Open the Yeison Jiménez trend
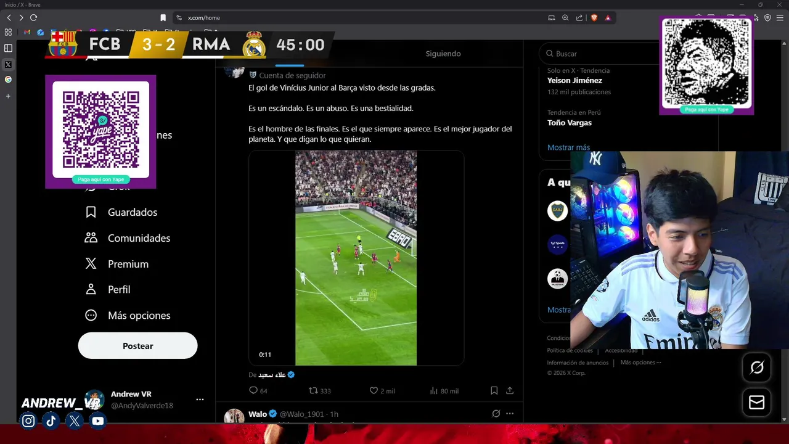Image resolution: width=789 pixels, height=444 pixels. [x=574, y=81]
